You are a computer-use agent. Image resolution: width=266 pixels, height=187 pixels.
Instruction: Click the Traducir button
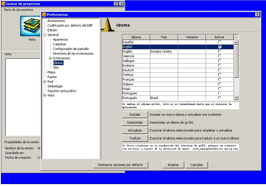[135, 138]
